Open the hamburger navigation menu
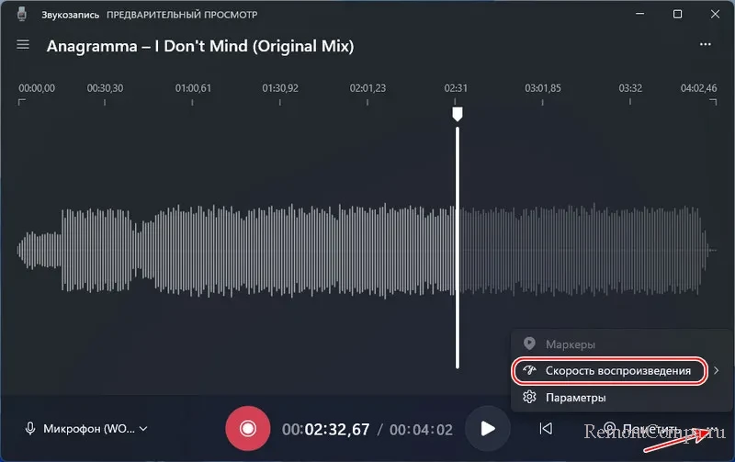Screen dimensions: 735x462 23,45
